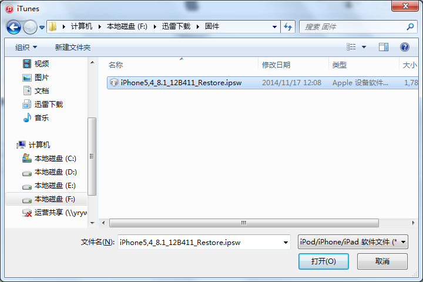Open the 组织 dropdown menu

click(x=26, y=48)
